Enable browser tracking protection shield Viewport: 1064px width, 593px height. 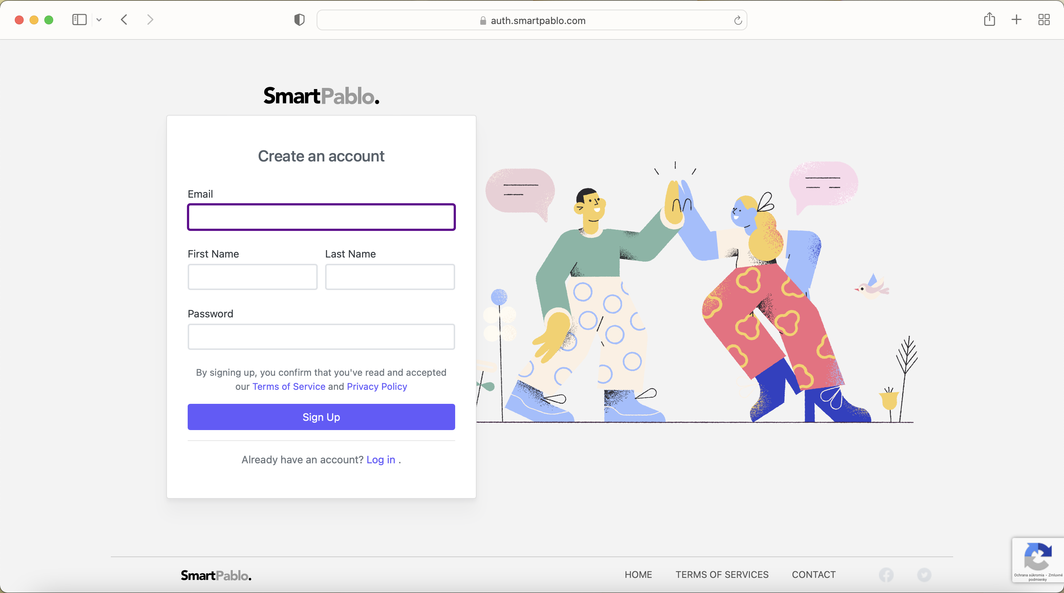pos(299,20)
